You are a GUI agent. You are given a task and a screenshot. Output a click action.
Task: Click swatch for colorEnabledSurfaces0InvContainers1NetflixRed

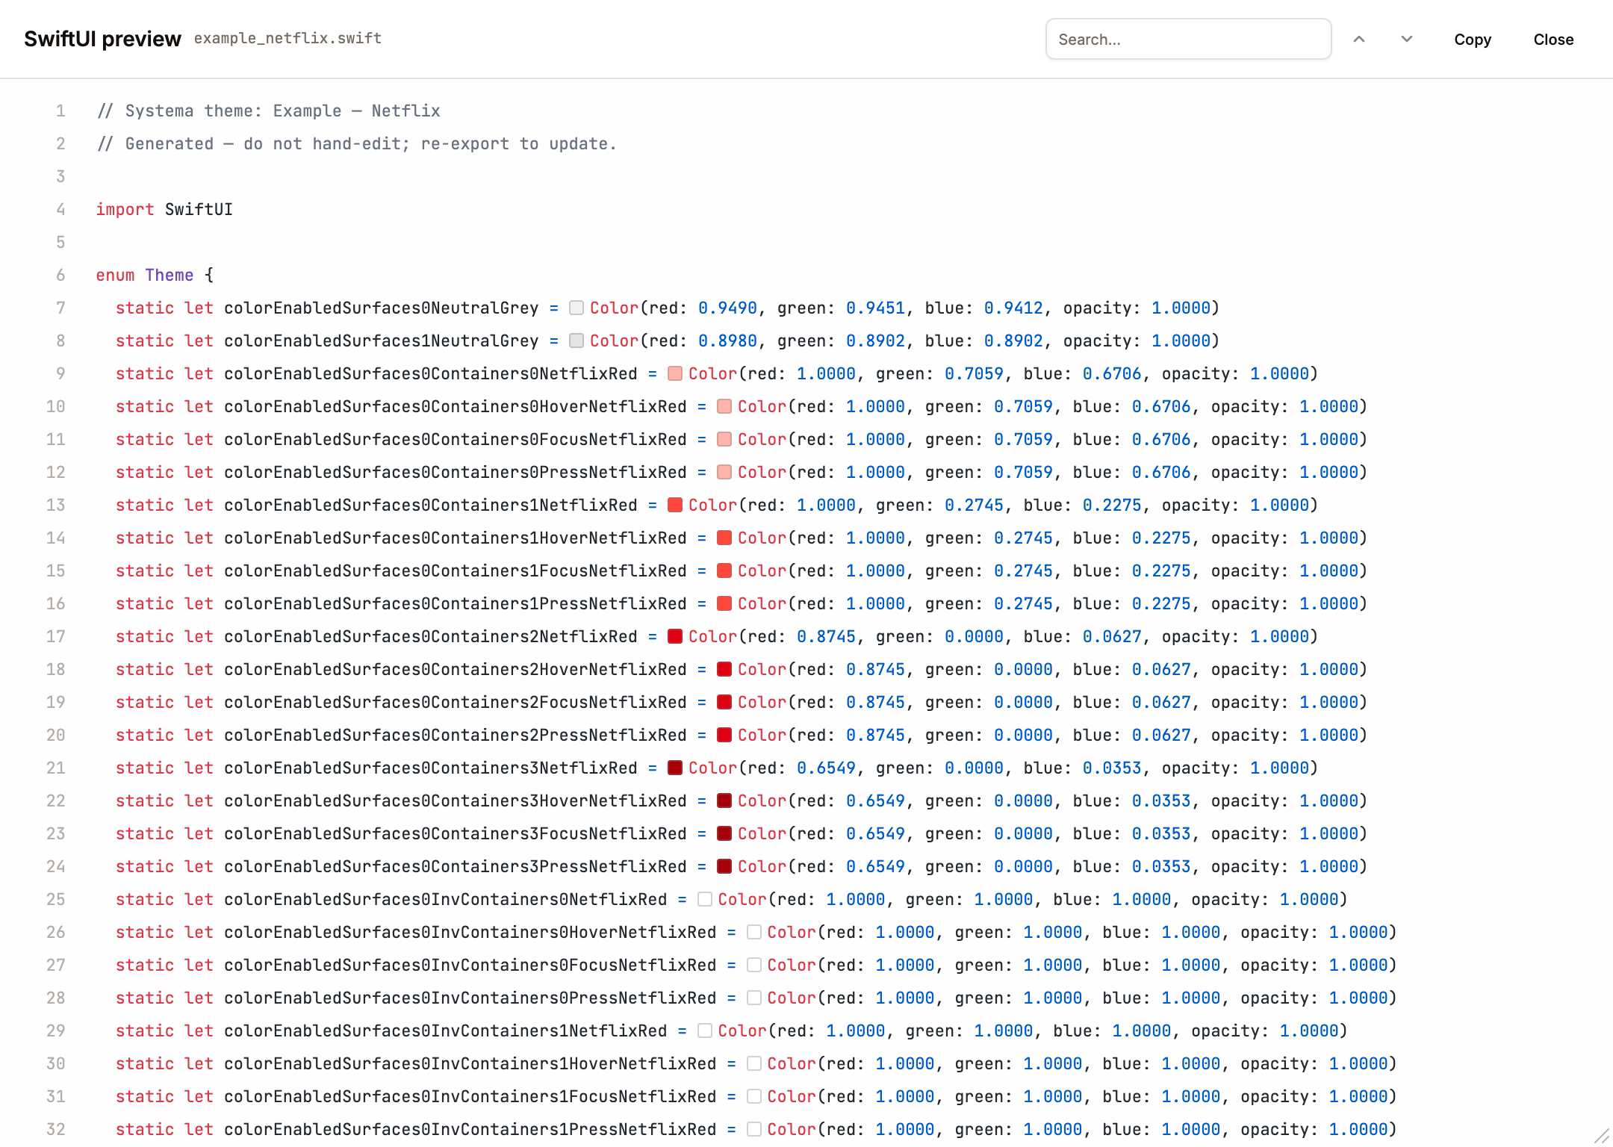point(705,1031)
